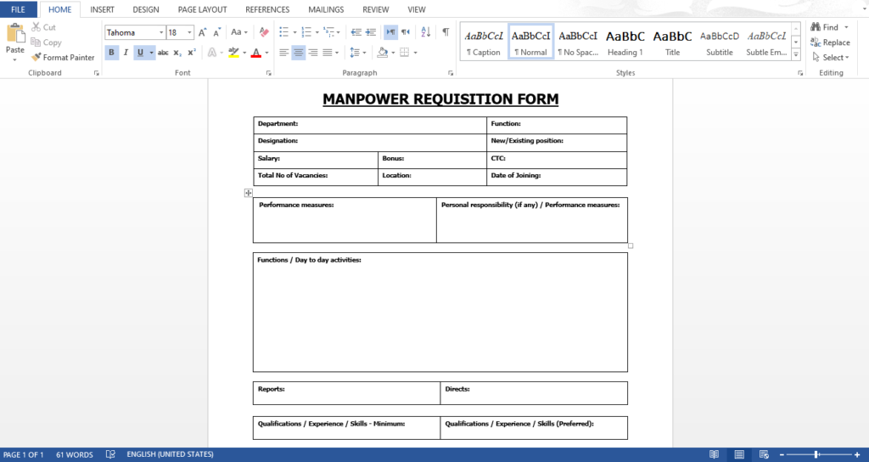Apply the Heading 1 style
The height and width of the screenshot is (462, 869).
coord(625,42)
